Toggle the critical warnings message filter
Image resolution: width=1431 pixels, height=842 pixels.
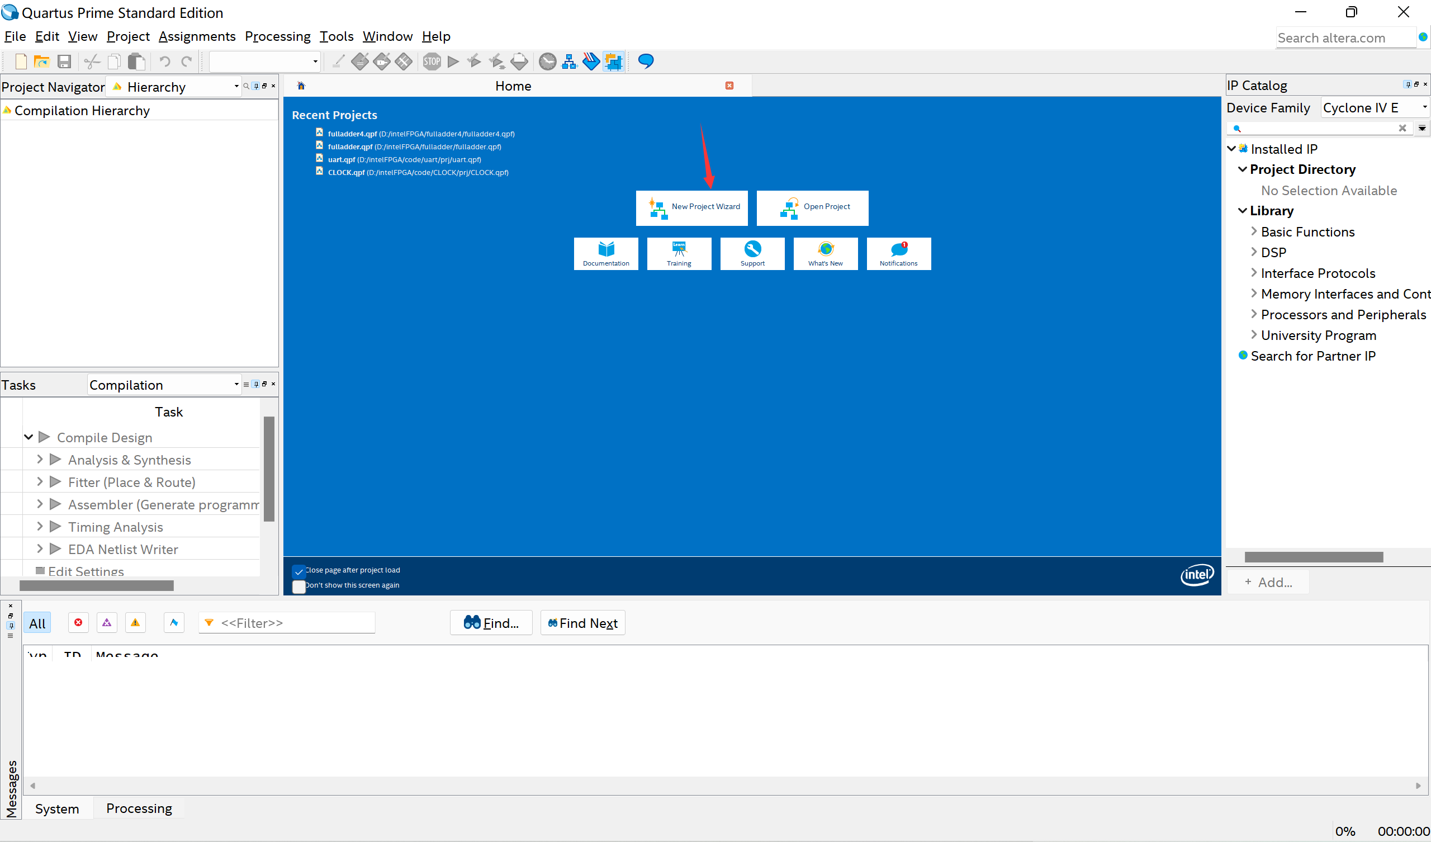click(x=107, y=623)
